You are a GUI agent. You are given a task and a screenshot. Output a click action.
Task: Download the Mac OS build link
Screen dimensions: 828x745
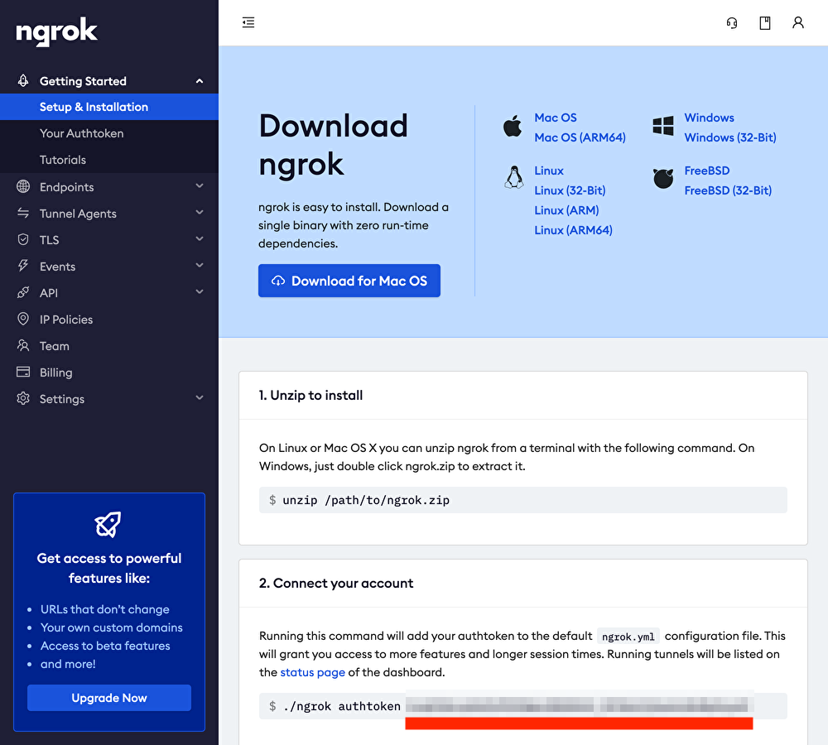click(556, 118)
